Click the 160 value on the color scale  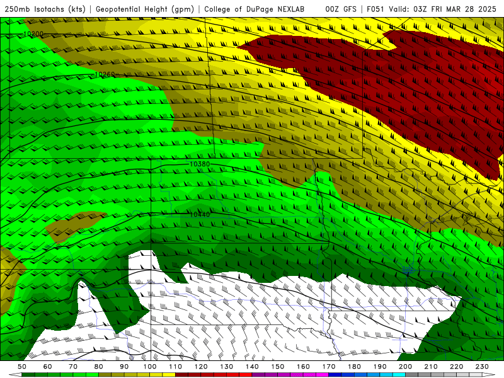[303, 367]
